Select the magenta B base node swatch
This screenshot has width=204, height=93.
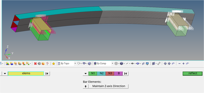click(119, 73)
